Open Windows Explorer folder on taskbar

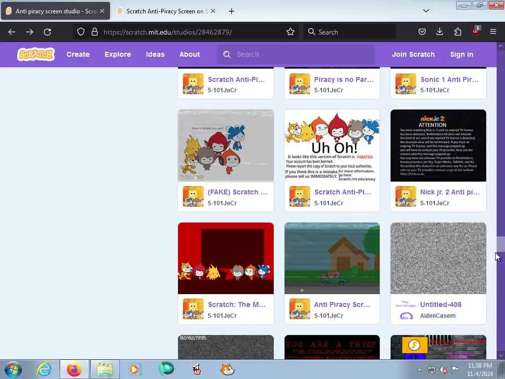pos(105,369)
